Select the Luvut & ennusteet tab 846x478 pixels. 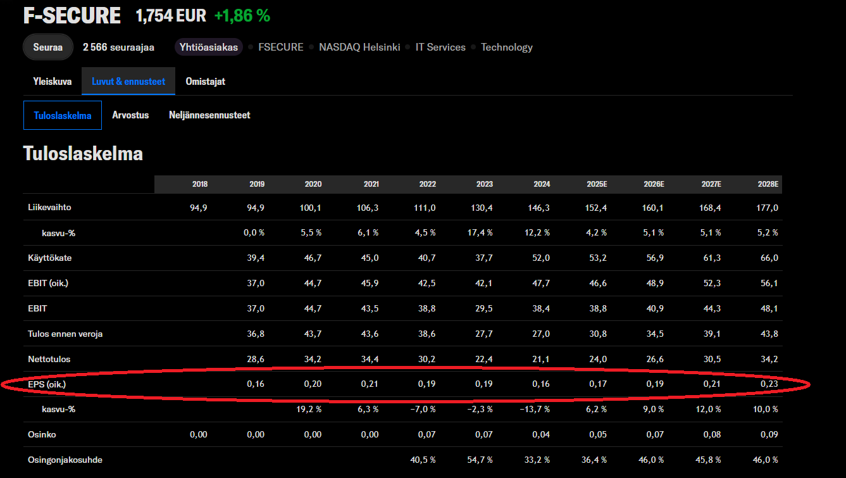pos(128,82)
